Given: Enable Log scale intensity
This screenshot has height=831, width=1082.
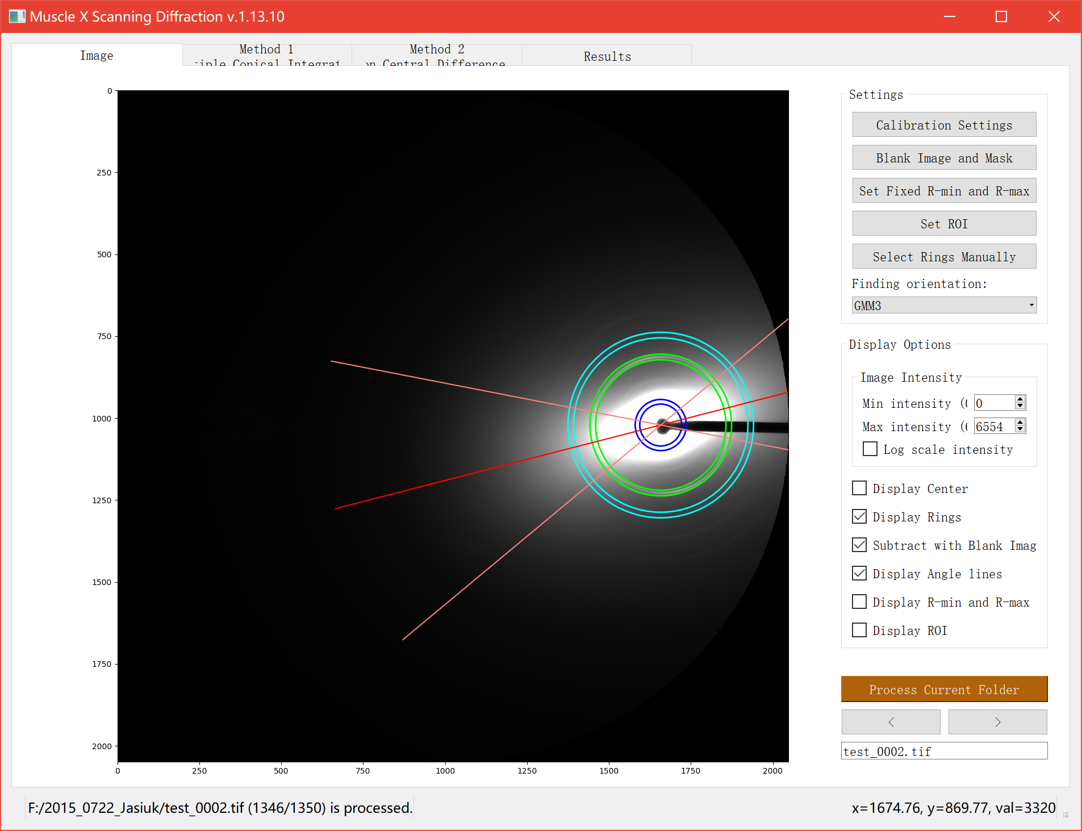Looking at the screenshot, I should point(870,449).
